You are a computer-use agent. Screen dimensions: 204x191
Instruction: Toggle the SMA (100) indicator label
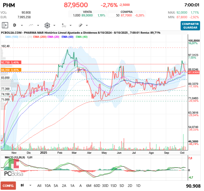click(x=12, y=37)
